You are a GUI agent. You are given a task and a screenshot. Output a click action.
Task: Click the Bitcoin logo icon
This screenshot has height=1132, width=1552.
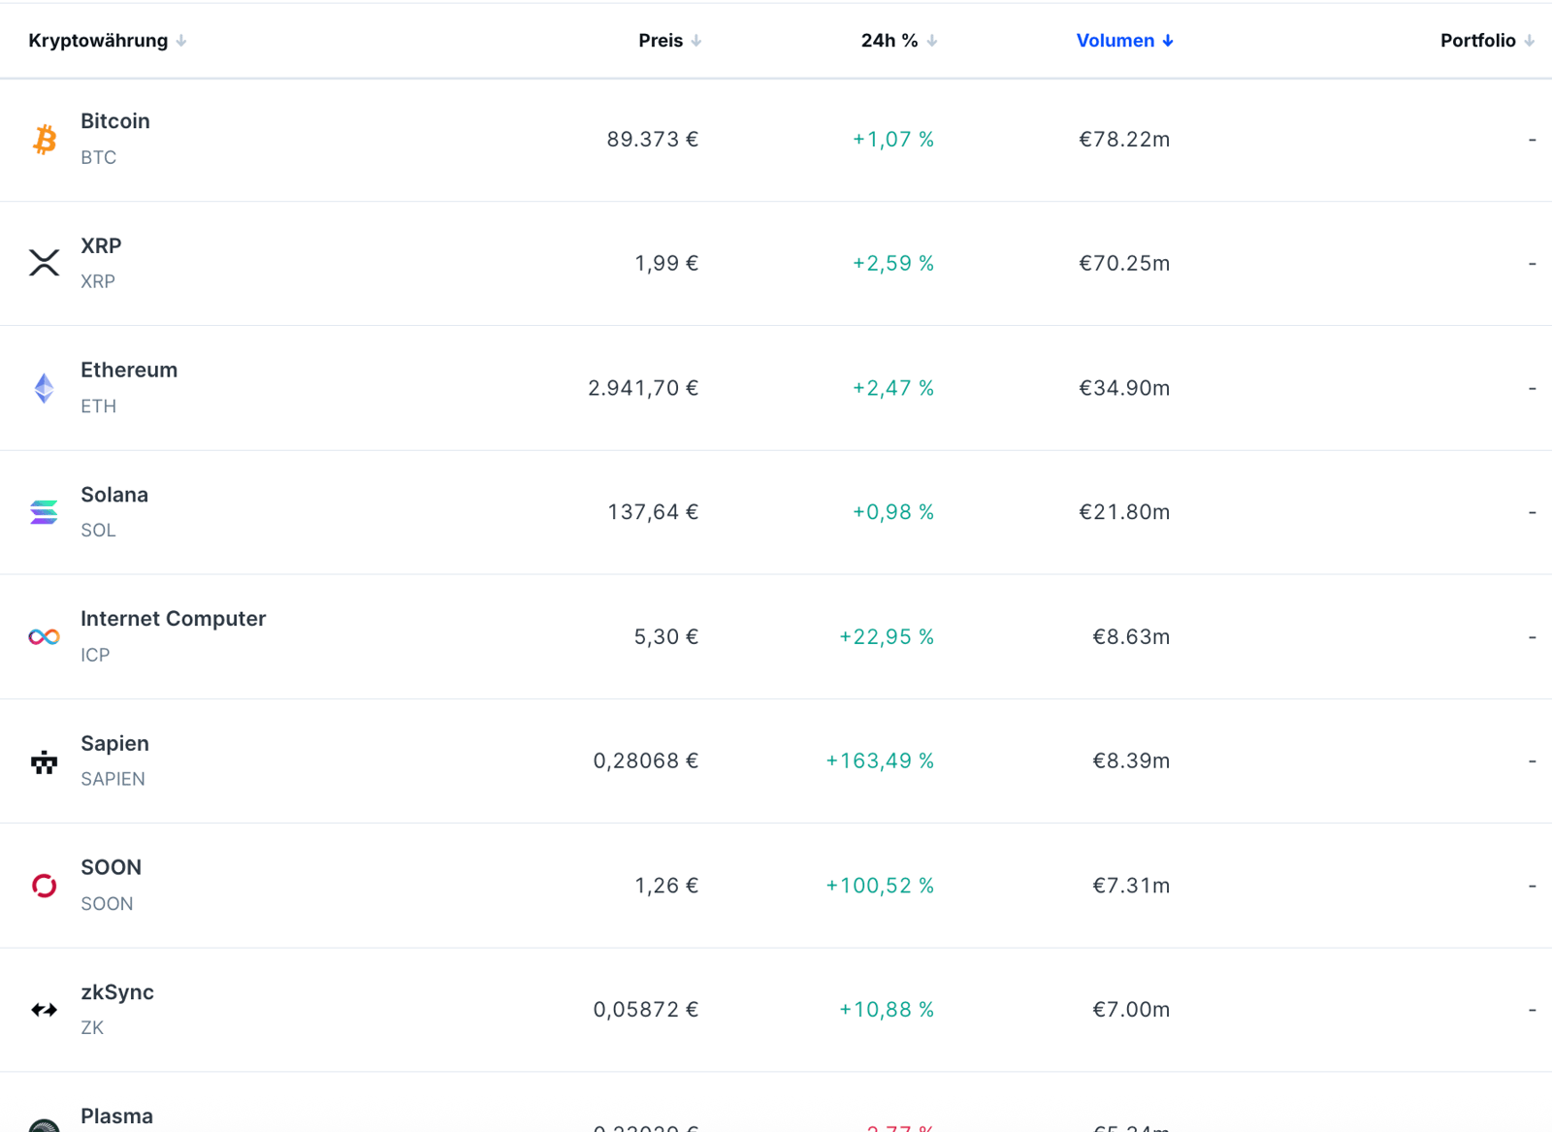45,140
